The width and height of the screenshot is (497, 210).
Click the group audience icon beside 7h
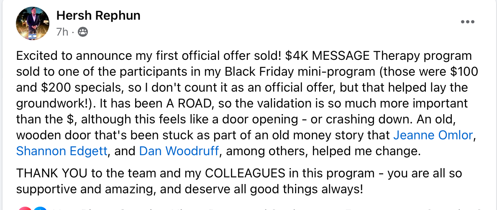point(83,32)
